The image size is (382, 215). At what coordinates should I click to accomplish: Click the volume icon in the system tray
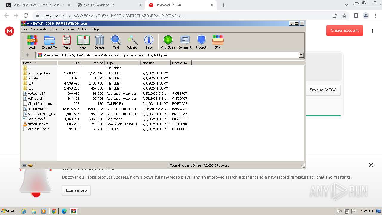(339, 211)
